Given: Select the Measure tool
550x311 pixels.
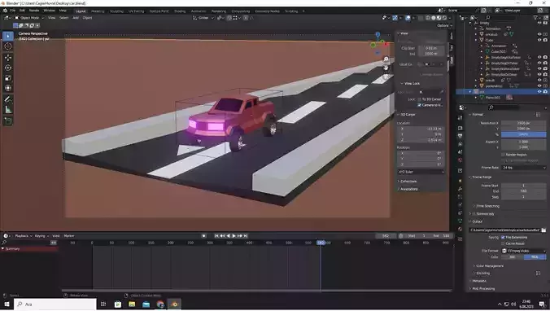Looking at the screenshot, I should (7, 110).
